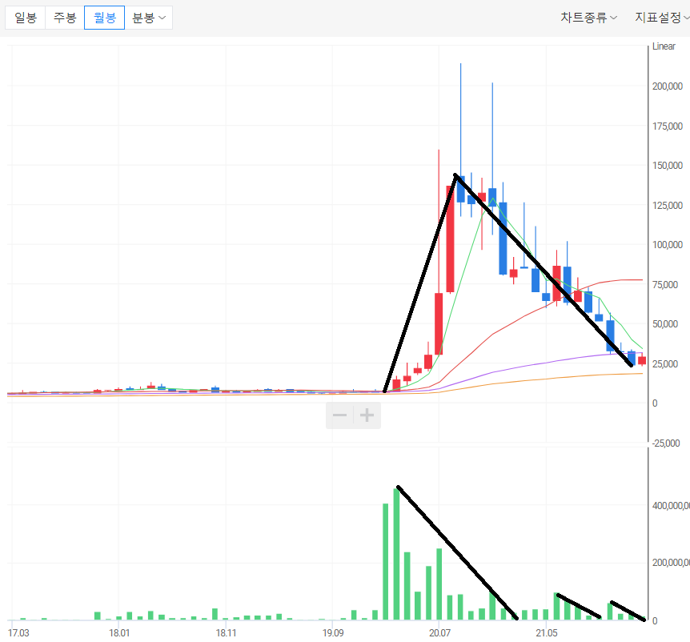Click the 25,000 price axis label
Screen dimensions: 690x642
[x=665, y=364]
